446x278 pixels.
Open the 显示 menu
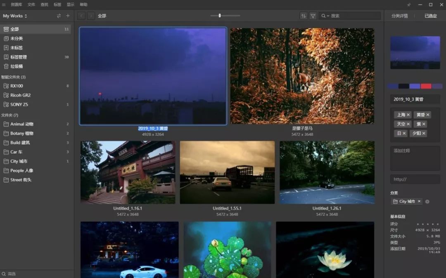(71, 5)
